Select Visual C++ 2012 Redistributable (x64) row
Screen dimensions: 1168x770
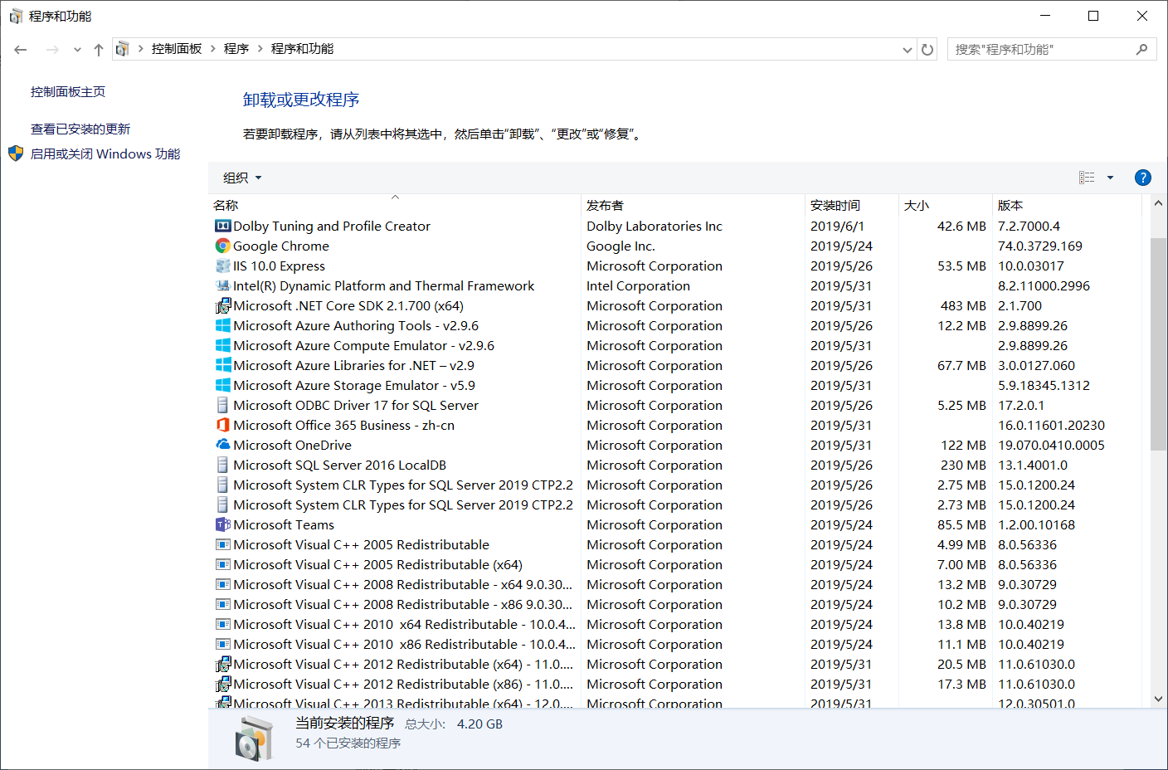pos(675,664)
